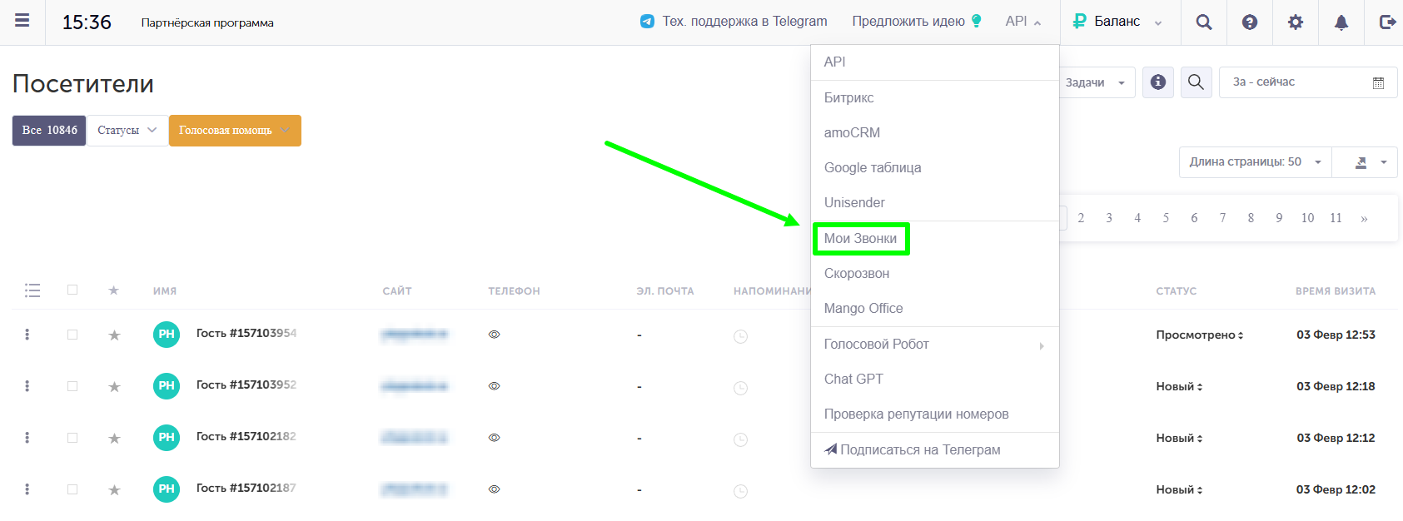Click reminder clock for Гость #157103952
The image size is (1403, 521).
(740, 388)
